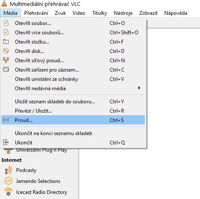Select Icecast Radio Directory entry
This screenshot has width=200, height=199.
coord(42,192)
